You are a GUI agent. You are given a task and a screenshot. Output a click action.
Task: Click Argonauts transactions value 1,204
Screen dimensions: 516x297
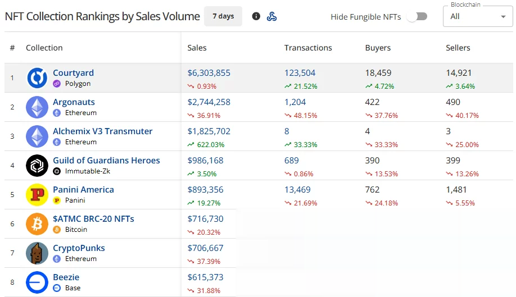[295, 102]
